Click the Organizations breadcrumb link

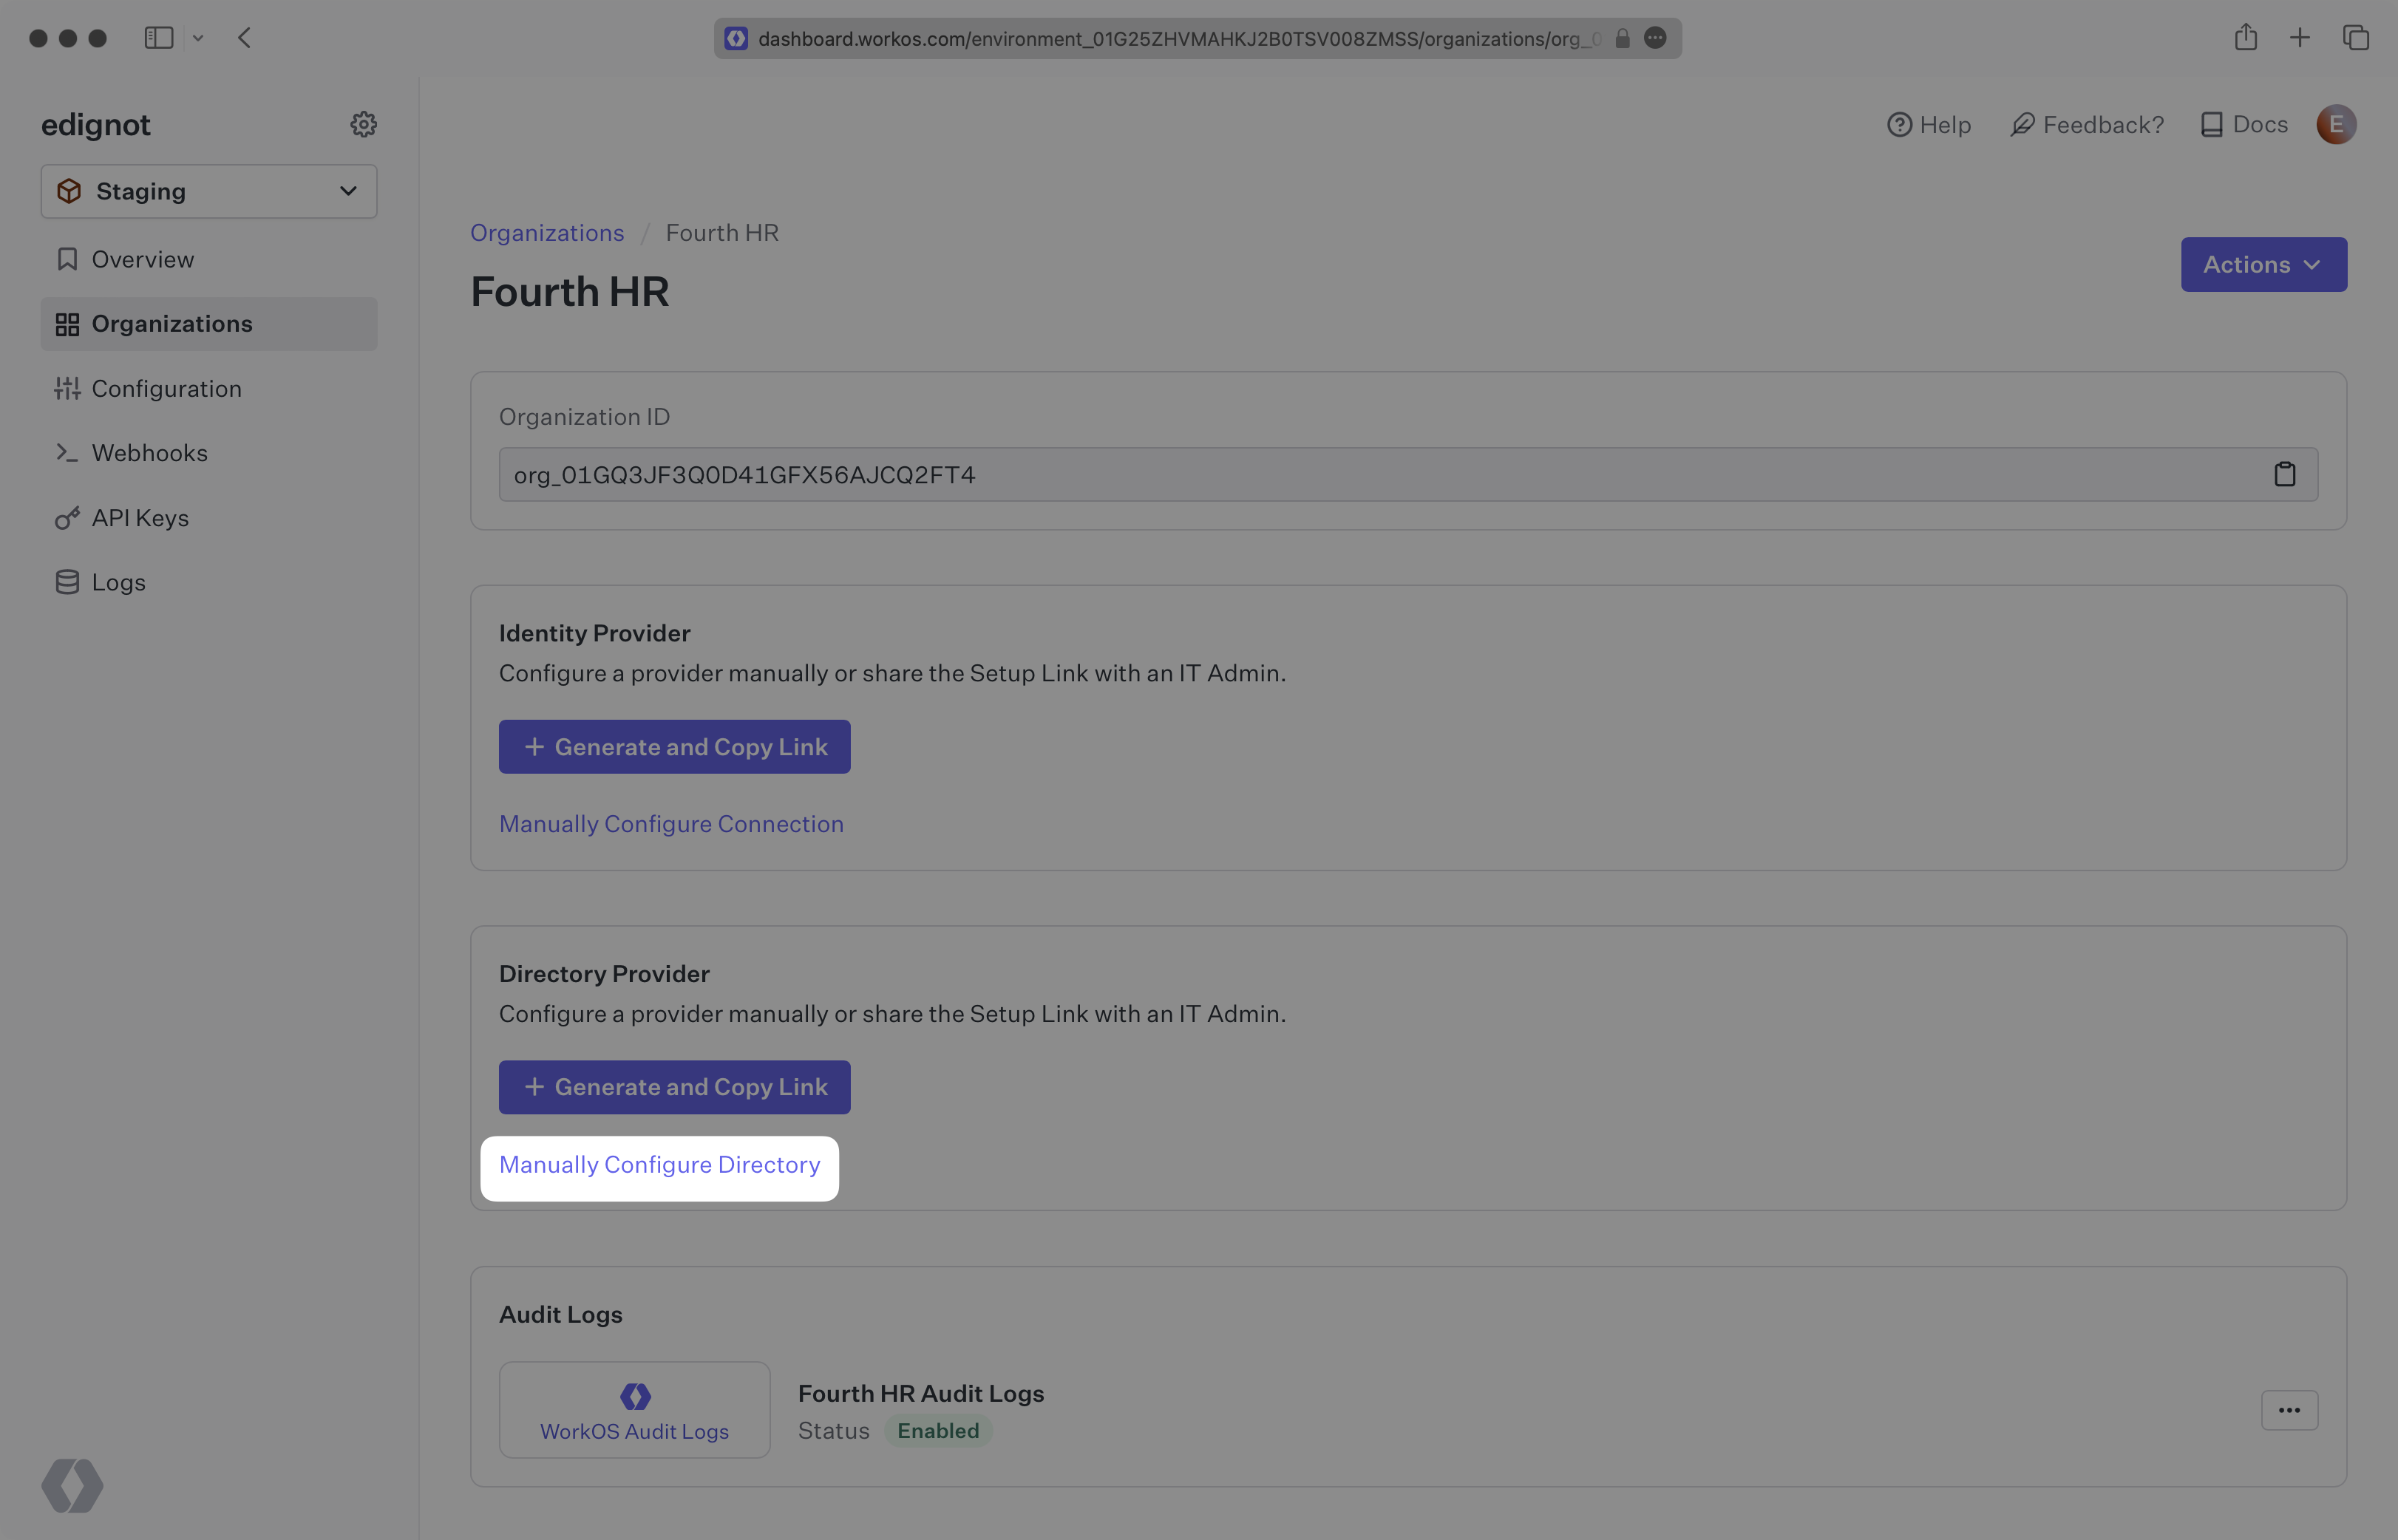(547, 231)
